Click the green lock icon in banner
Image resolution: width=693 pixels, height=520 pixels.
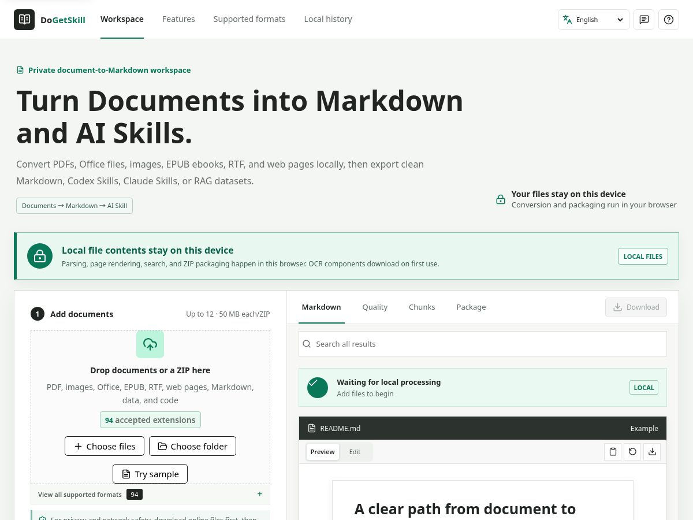pos(40,256)
